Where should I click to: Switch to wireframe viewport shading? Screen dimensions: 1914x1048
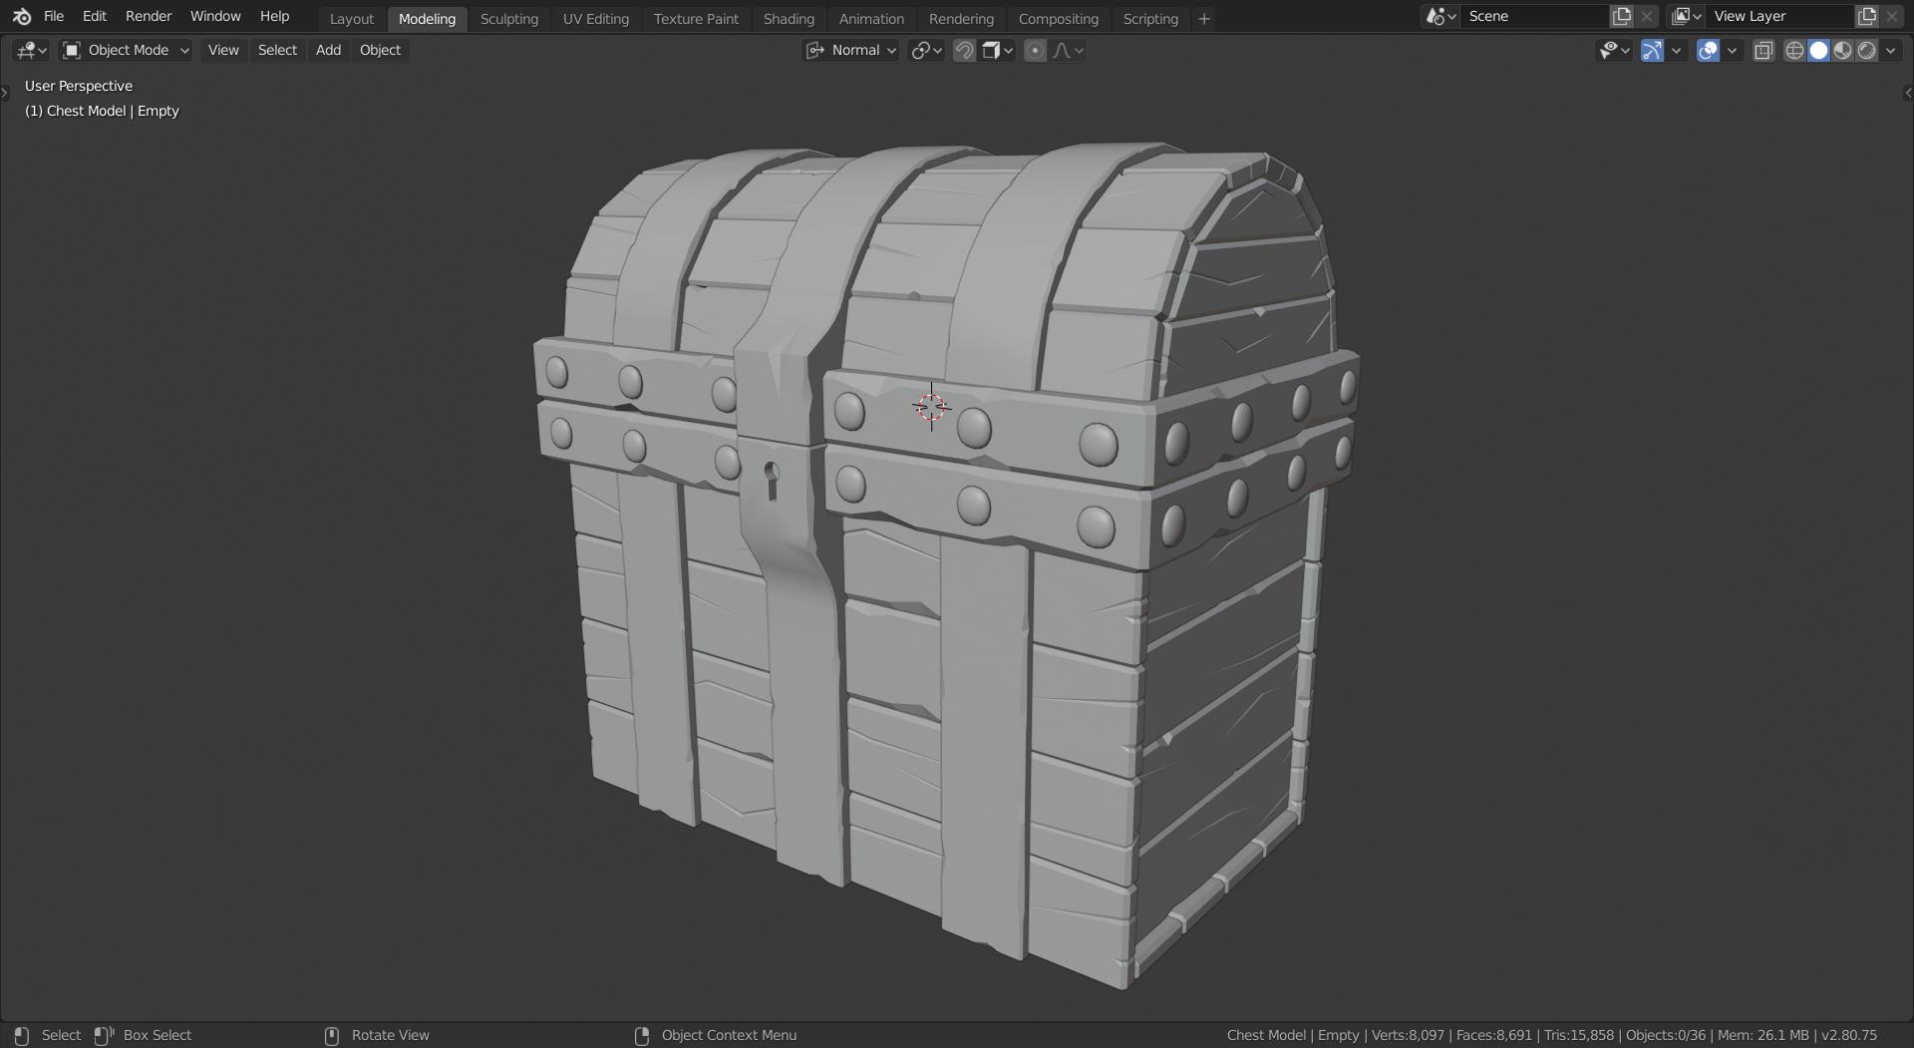click(1794, 50)
